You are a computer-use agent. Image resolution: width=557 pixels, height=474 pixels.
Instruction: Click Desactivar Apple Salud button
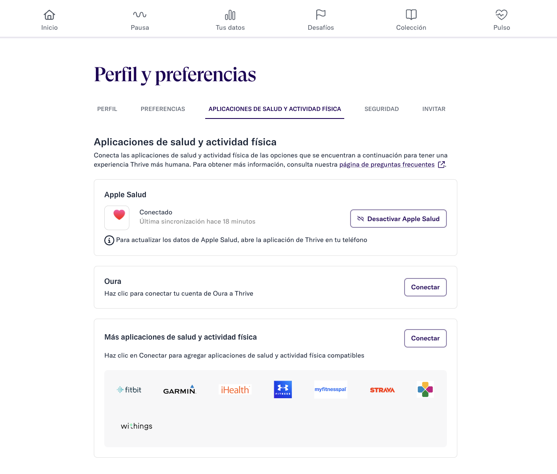pyautogui.click(x=398, y=219)
